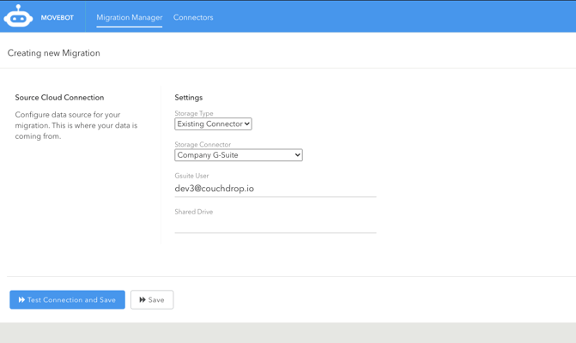The height and width of the screenshot is (343, 576).
Task: Switch to the Connectors tab
Action: click(193, 17)
